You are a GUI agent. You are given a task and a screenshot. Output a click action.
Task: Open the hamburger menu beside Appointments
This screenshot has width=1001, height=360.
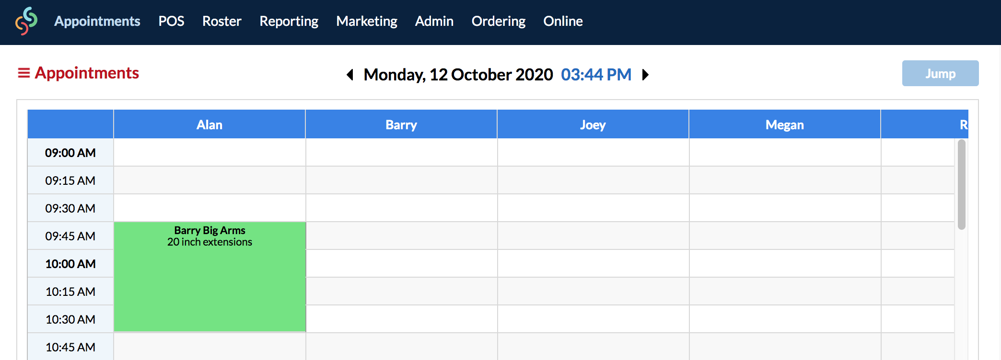click(x=24, y=73)
